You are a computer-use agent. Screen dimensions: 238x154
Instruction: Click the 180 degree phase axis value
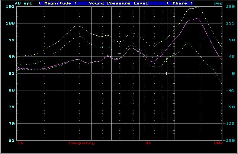230,7
